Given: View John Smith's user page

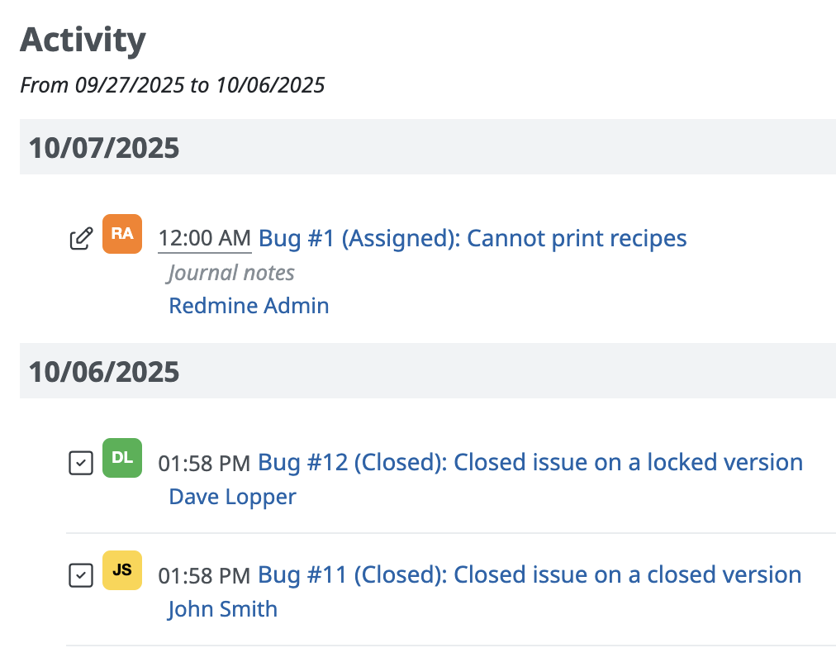Looking at the screenshot, I should [222, 609].
